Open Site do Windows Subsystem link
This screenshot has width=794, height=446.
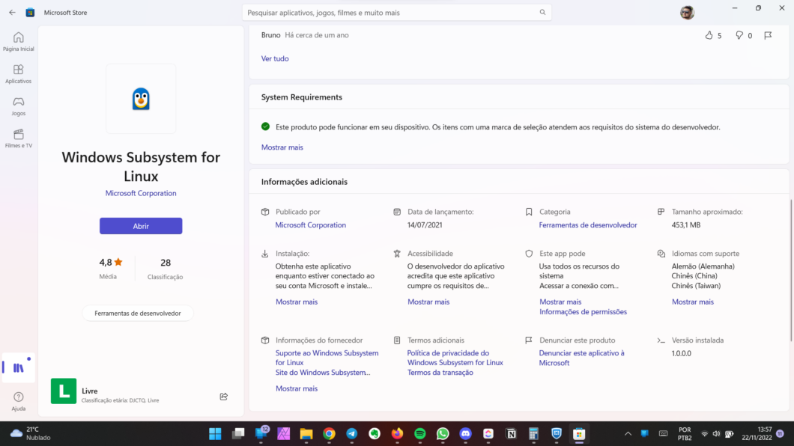click(323, 373)
